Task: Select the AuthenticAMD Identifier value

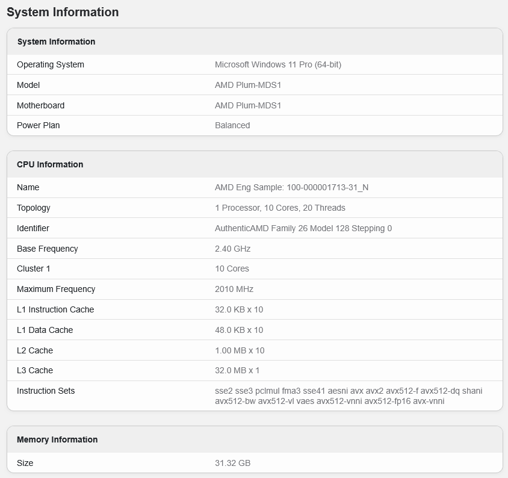Action: tap(303, 228)
